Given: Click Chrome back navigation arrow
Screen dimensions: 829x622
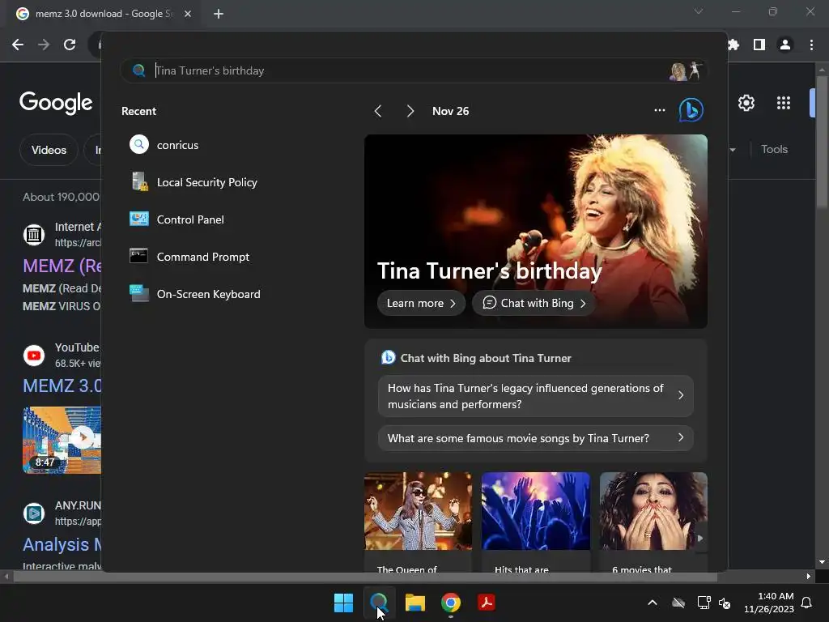Looking at the screenshot, I should click(18, 45).
